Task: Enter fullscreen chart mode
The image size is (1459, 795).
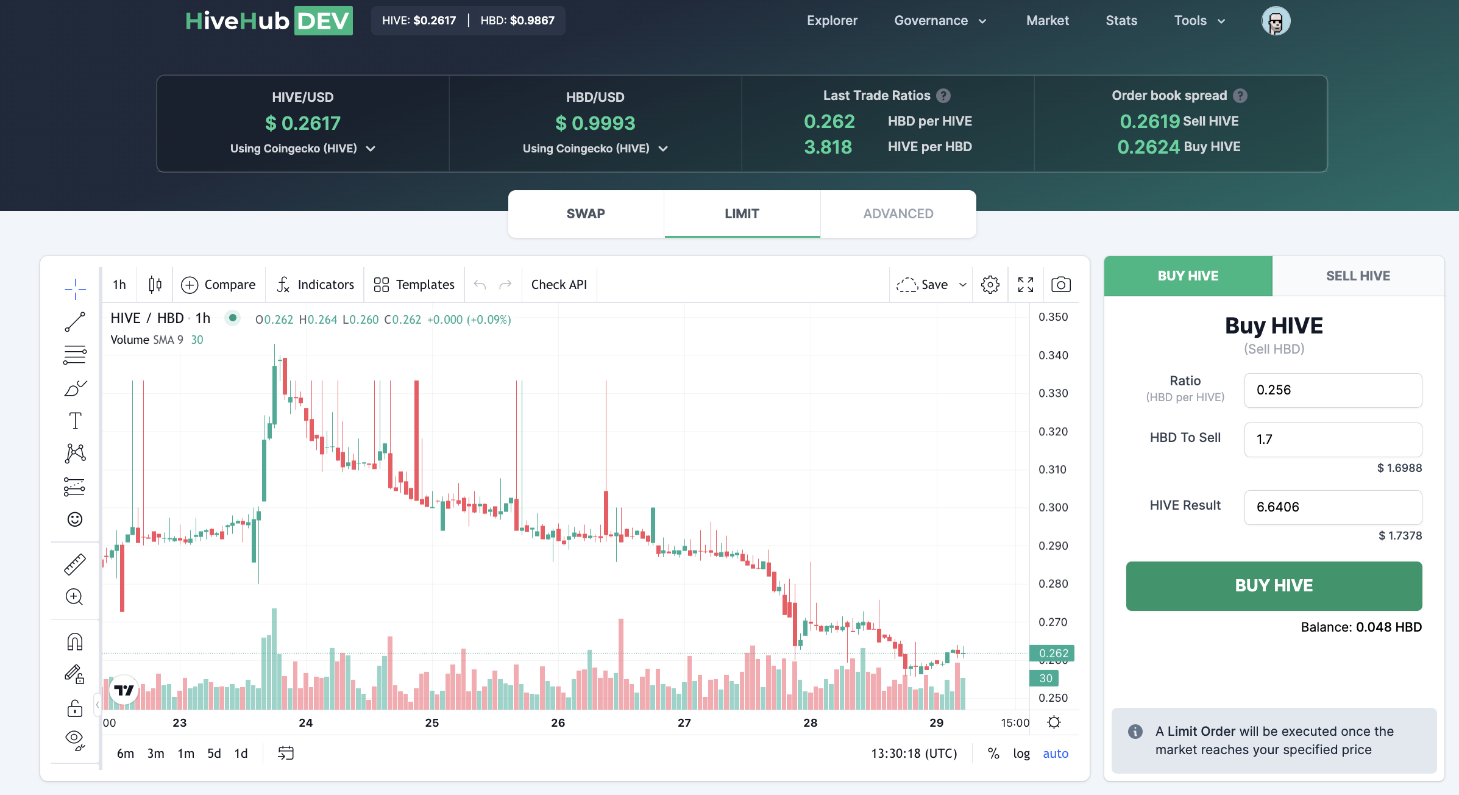Action: tap(1026, 285)
